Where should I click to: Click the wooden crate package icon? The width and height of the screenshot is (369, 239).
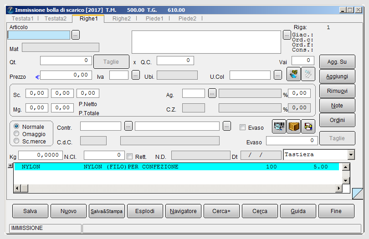293,127
